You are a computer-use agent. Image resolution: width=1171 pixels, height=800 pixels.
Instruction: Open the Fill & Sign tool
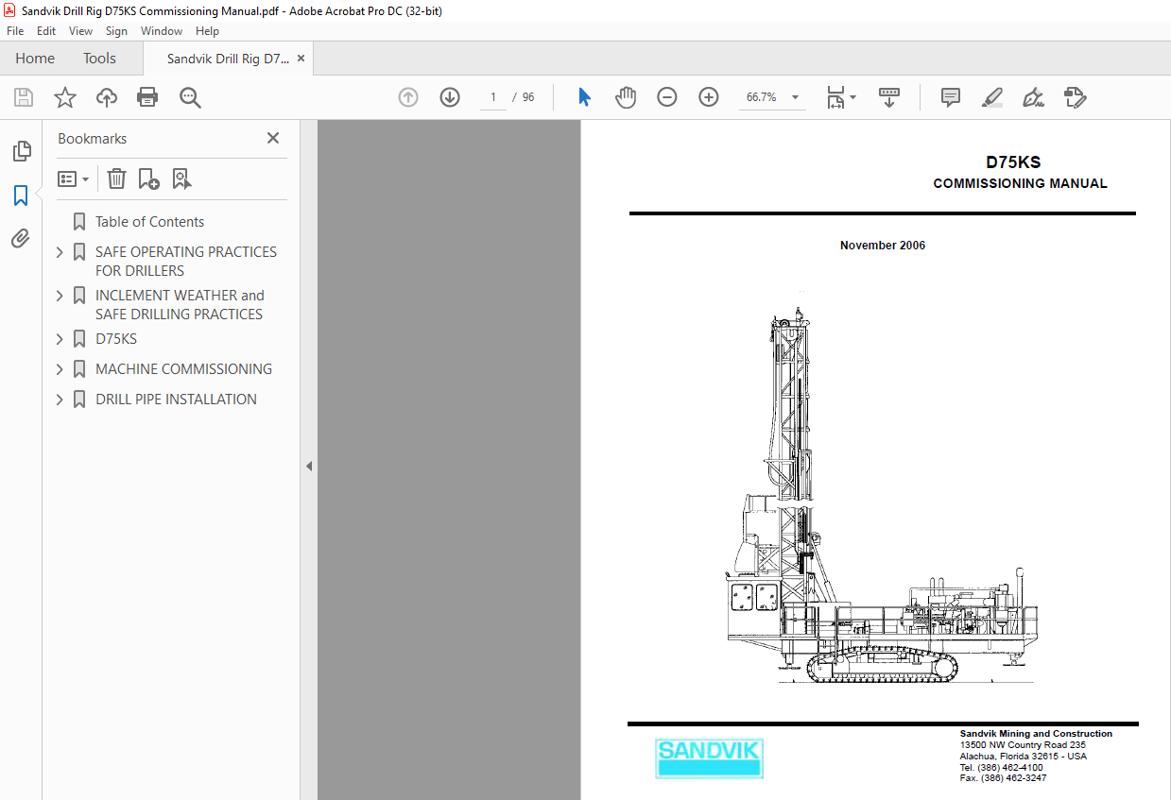click(1033, 97)
